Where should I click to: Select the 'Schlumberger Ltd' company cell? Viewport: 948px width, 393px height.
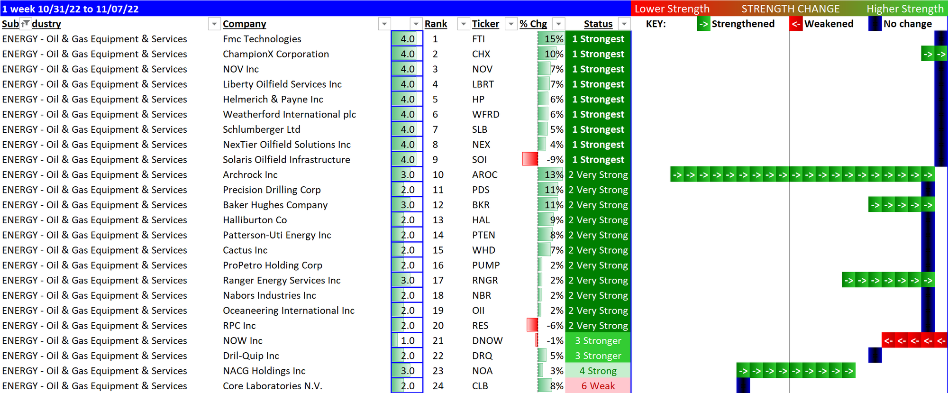[x=262, y=129]
